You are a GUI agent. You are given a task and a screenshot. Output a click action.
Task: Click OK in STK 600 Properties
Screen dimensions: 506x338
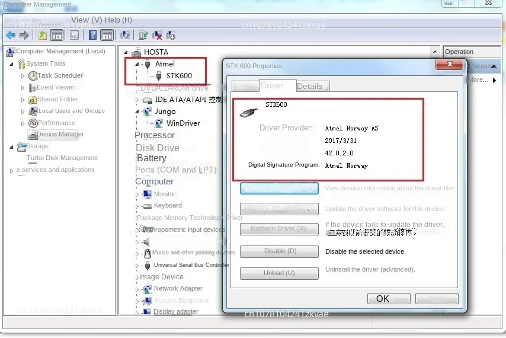pyautogui.click(x=389, y=299)
